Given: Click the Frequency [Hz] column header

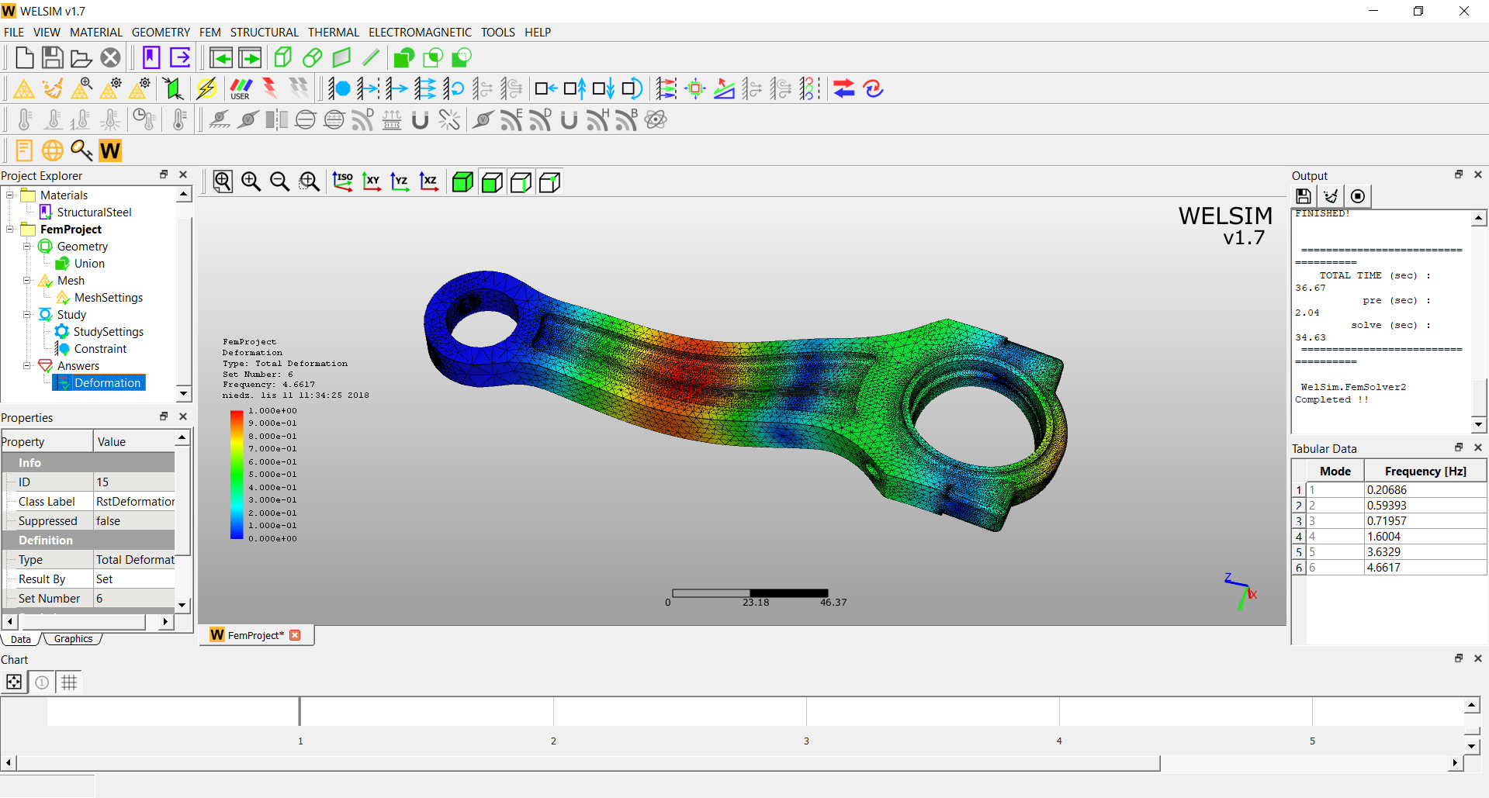Looking at the screenshot, I should pyautogui.click(x=1425, y=471).
